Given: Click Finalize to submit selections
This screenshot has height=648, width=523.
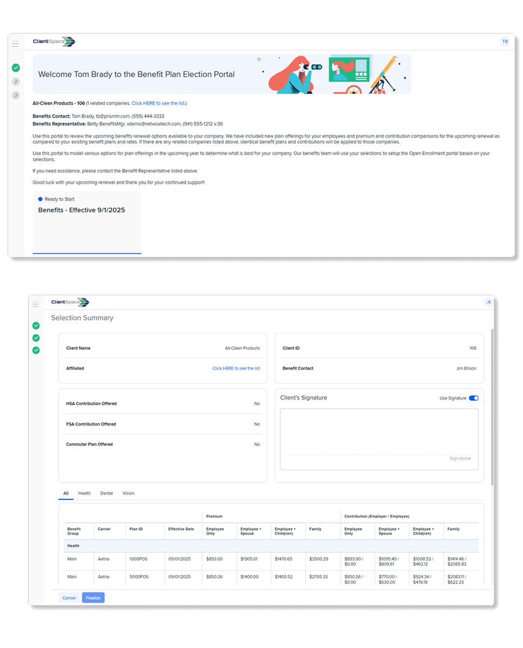Looking at the screenshot, I should tap(93, 598).
